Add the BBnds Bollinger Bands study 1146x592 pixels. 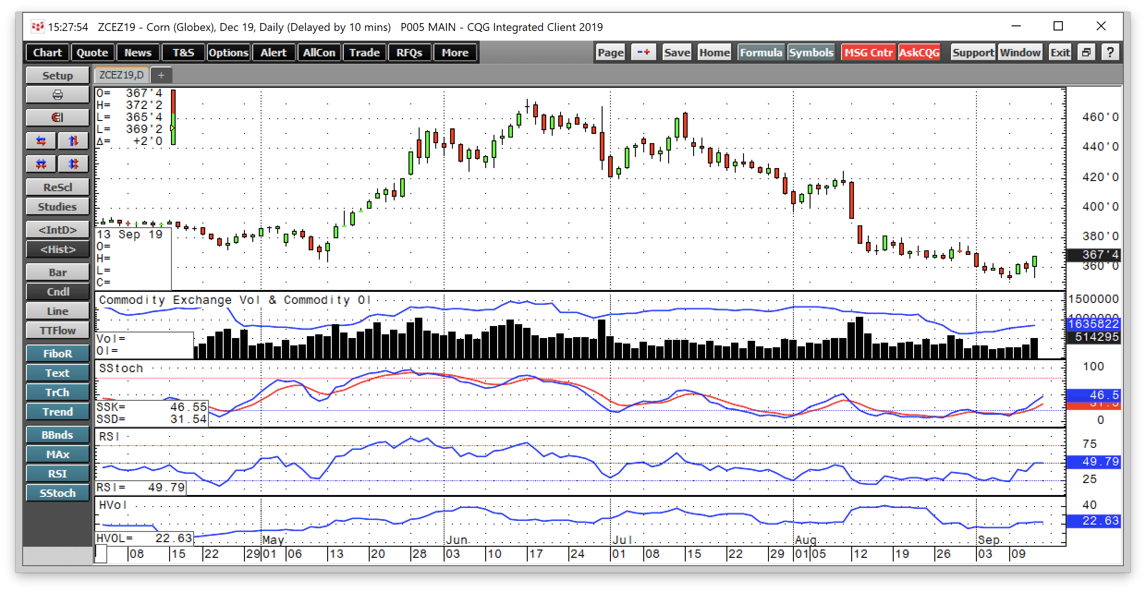57,435
